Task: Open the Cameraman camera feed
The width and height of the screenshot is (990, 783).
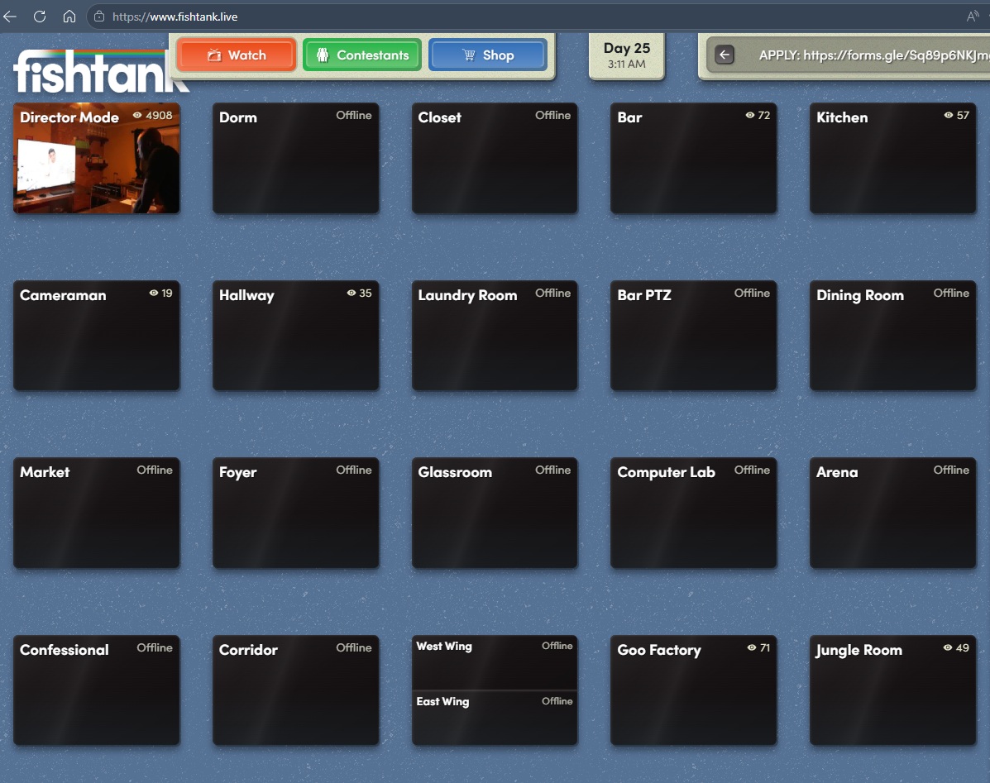Action: tap(97, 336)
